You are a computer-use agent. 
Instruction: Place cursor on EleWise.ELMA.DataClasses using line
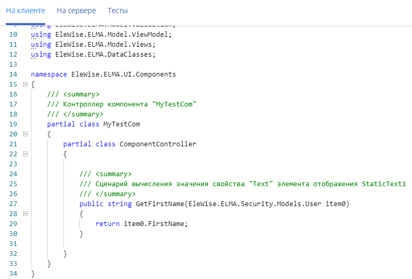(93, 55)
